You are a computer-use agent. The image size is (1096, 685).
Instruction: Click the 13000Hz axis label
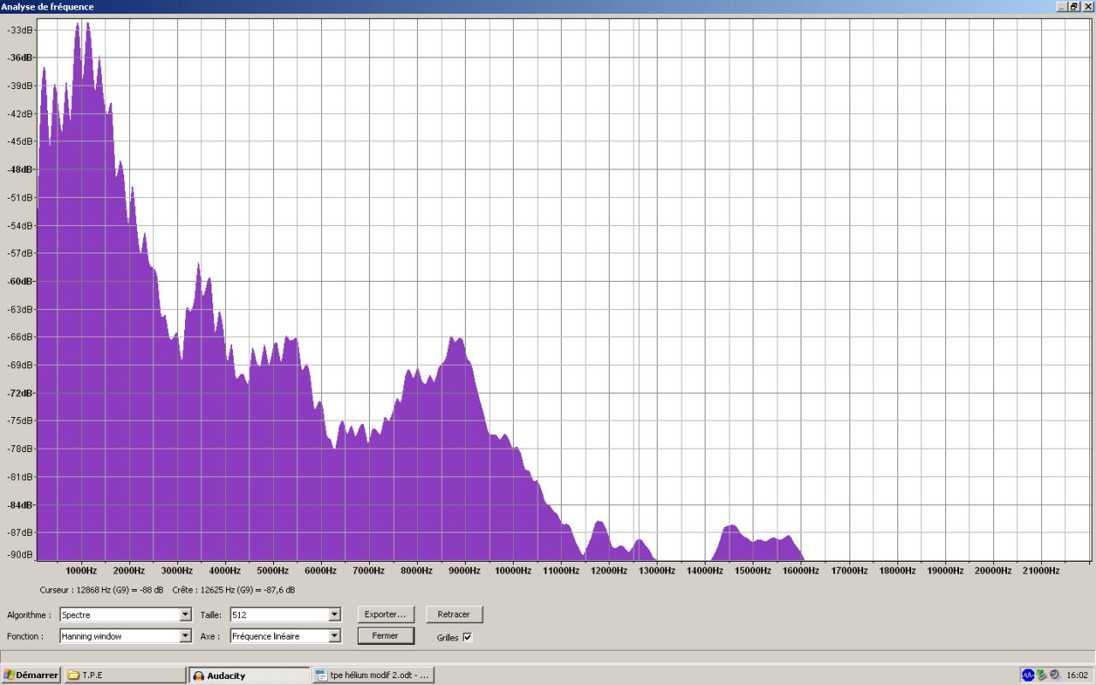tap(657, 570)
